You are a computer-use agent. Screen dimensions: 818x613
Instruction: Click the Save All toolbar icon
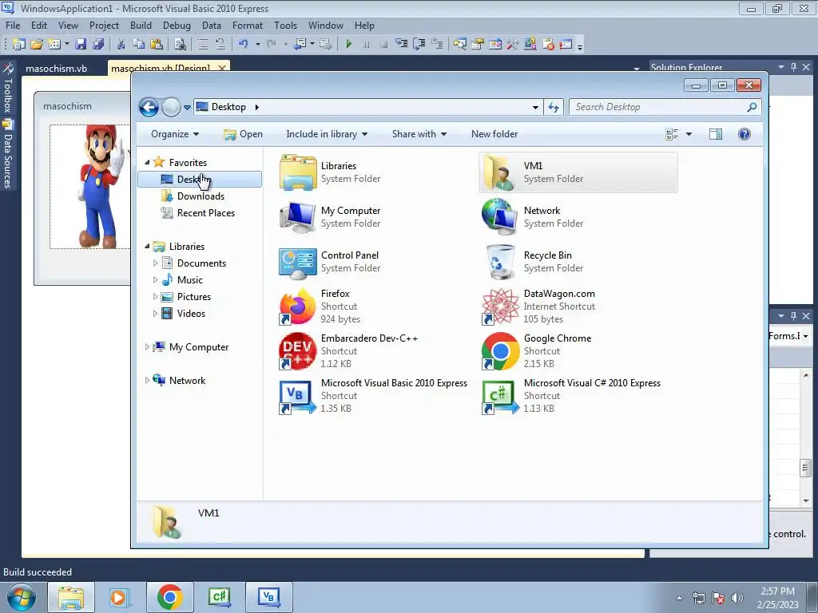coord(98,45)
